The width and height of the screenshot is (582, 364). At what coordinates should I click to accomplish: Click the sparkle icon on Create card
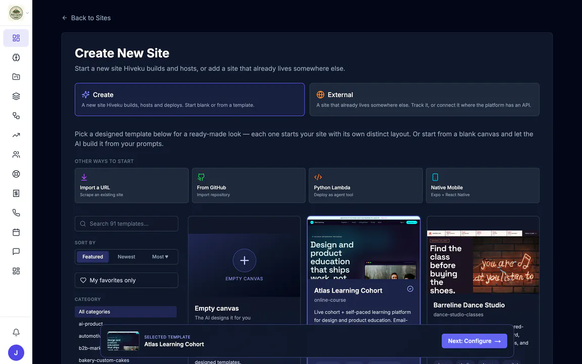pos(86,95)
